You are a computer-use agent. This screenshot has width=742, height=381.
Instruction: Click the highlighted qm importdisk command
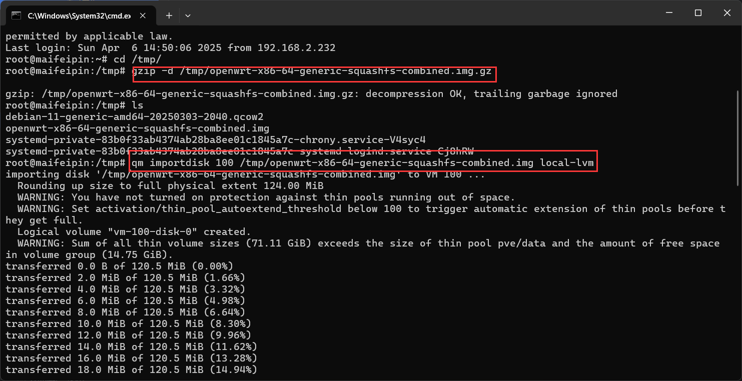pyautogui.click(x=364, y=162)
